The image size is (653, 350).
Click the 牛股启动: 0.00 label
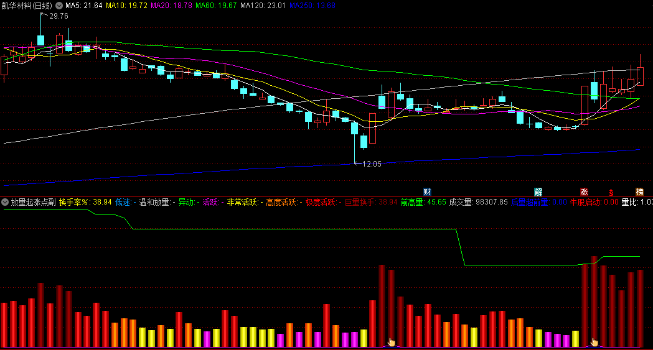(x=594, y=203)
